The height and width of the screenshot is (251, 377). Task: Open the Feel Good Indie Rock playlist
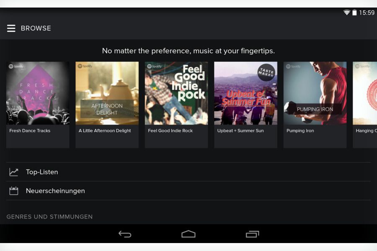pyautogui.click(x=176, y=93)
